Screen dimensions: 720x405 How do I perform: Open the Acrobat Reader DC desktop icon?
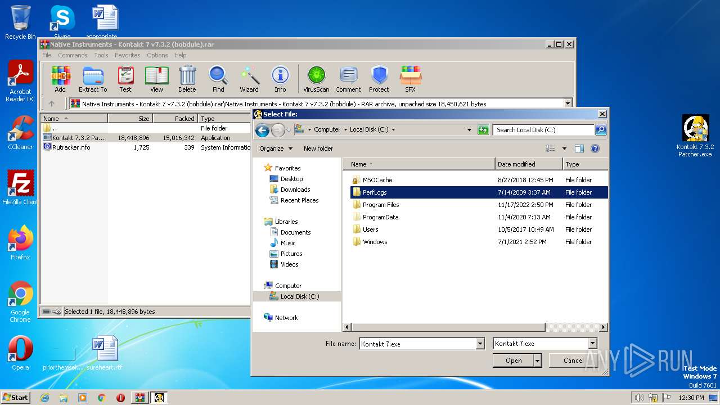point(20,82)
